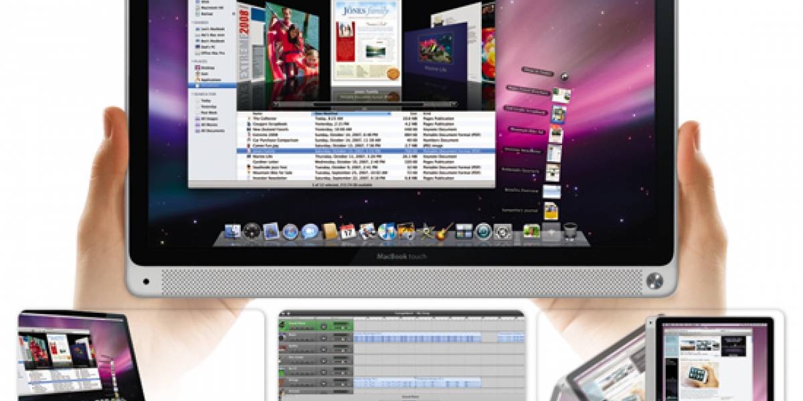The height and width of the screenshot is (401, 803).
Task: Open the angled laptop screen thumbnail
Action: click(x=79, y=357)
